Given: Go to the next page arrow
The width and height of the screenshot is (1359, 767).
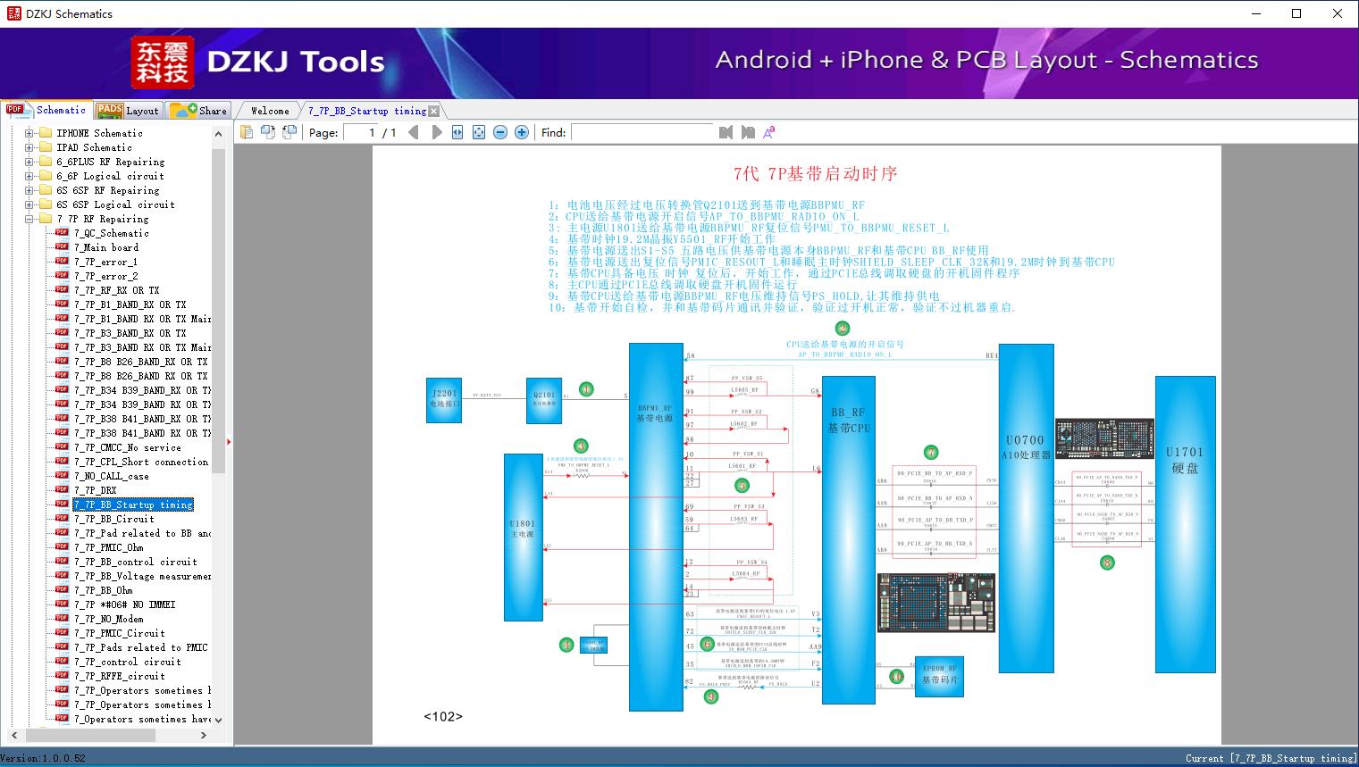Looking at the screenshot, I should tap(437, 132).
